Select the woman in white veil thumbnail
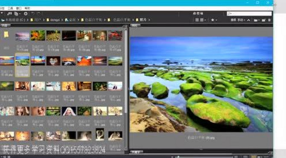Viewport: 286px width, 158px height. click(69, 111)
